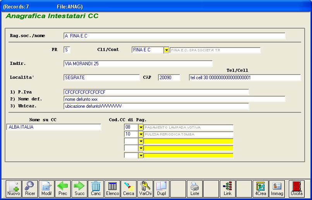Click the Indir. field VIA MORANDI 25
The width and height of the screenshot is (312, 200).
pos(138,64)
